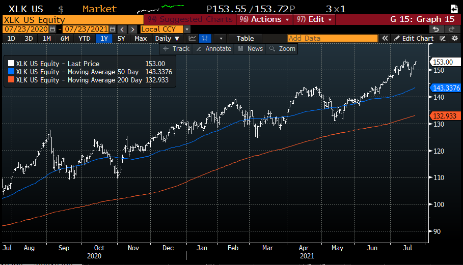Image resolution: width=463 pixels, height=265 pixels.
Task: Select the 5Y time range
Action: click(121, 38)
